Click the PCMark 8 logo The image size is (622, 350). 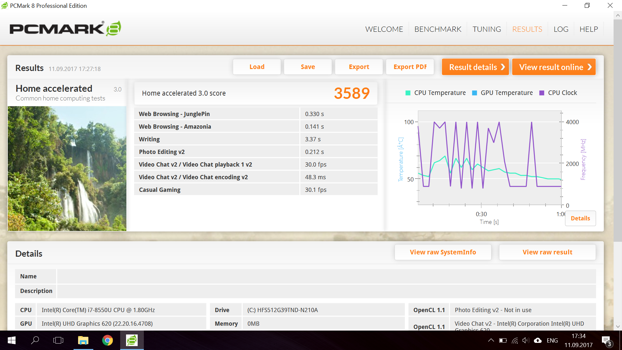pos(65,29)
